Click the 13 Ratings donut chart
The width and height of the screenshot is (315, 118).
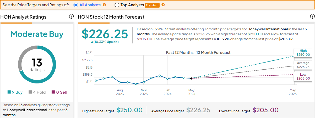[37, 64]
